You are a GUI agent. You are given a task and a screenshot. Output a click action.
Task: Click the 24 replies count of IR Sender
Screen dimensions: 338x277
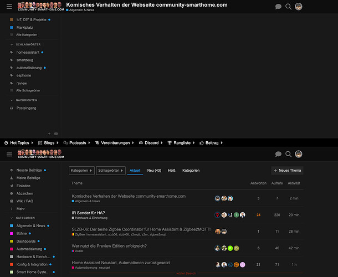[258, 215]
